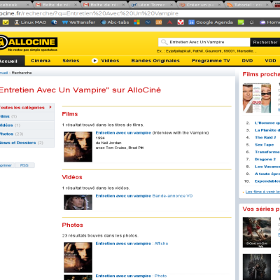280x280 pixels.
Task: Click the blue e bookmark icon
Action: pos(54,22)
